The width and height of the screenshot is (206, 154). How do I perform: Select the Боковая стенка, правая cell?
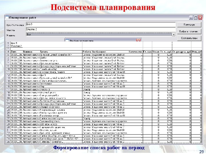[x=52, y=72]
